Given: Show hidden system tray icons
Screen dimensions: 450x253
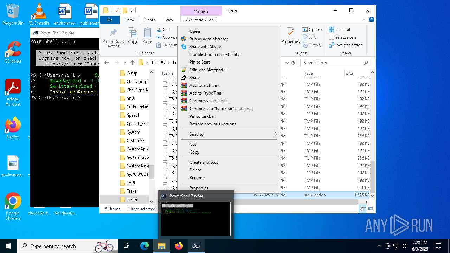Looking at the screenshot, I should [x=379, y=246].
